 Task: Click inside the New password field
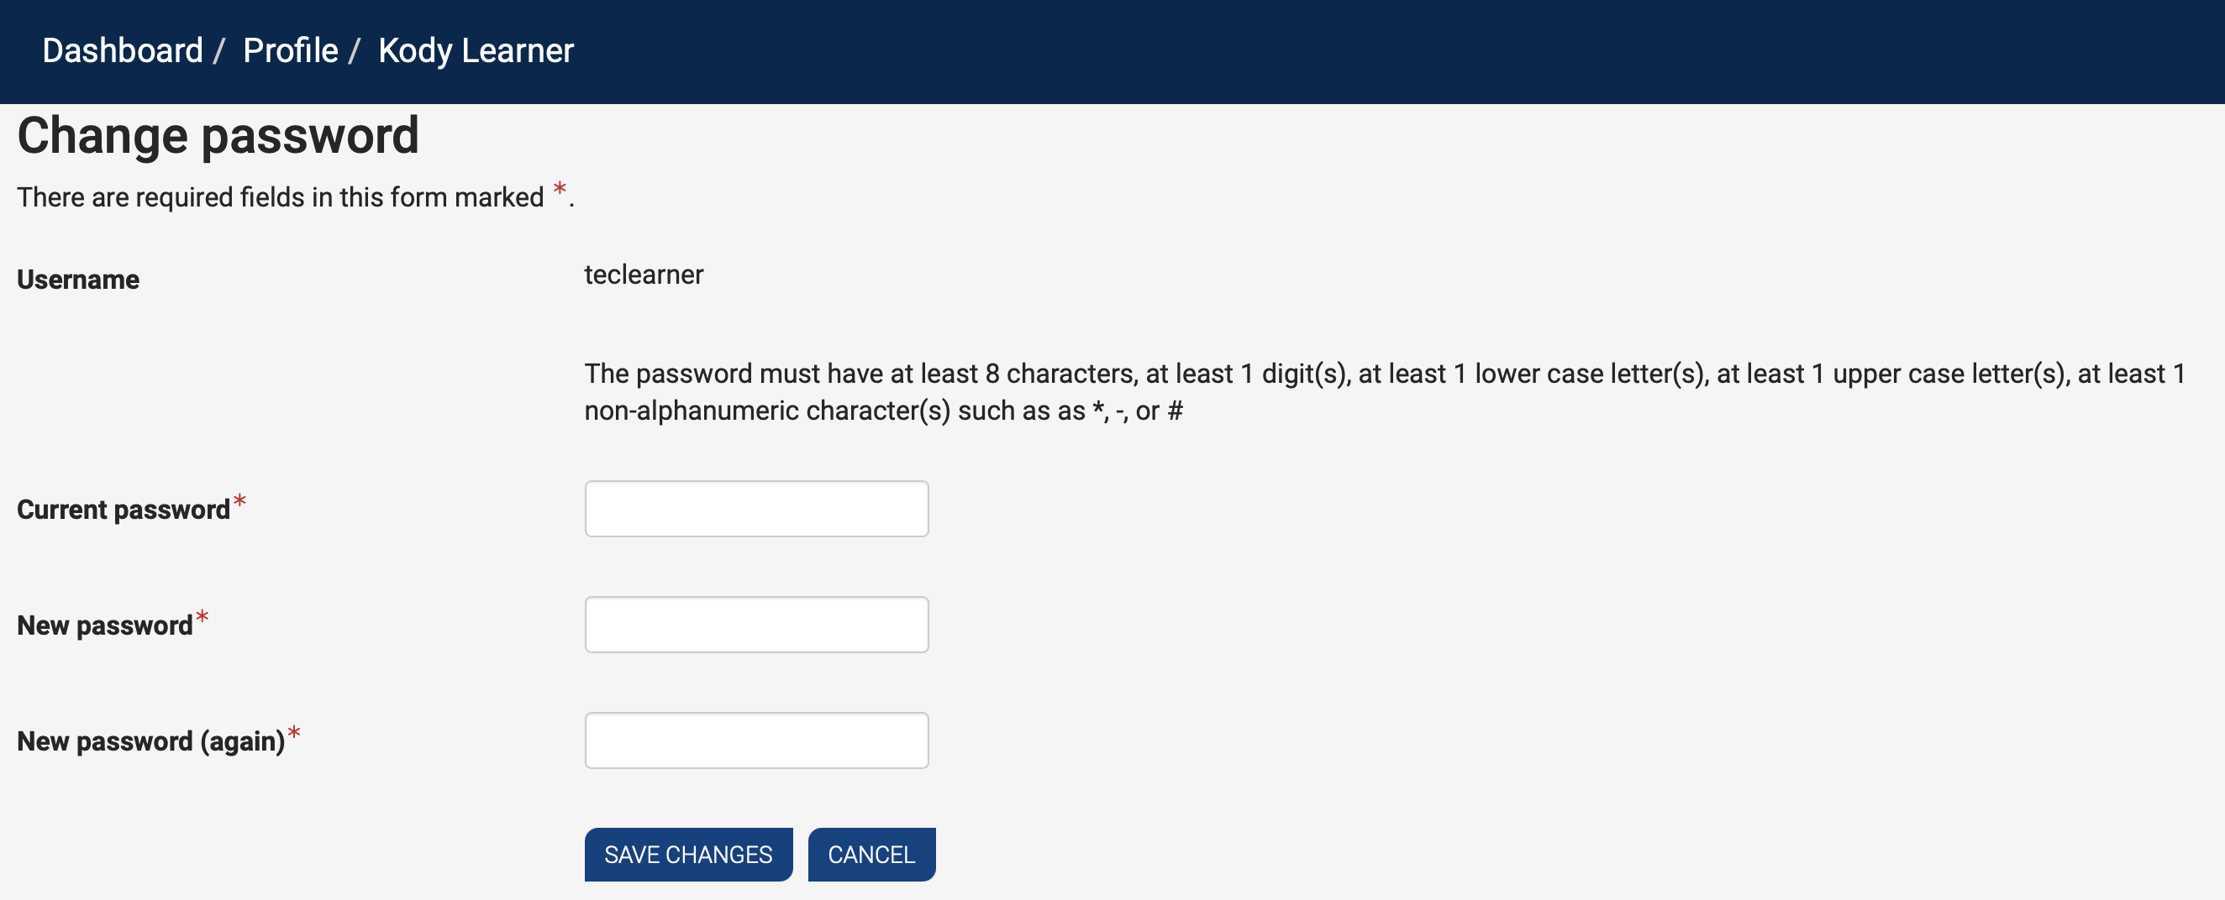(x=755, y=624)
